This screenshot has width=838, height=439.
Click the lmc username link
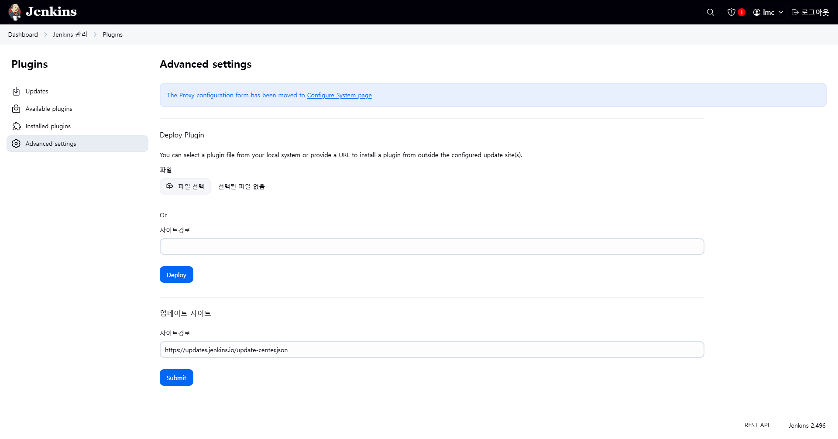tap(769, 12)
